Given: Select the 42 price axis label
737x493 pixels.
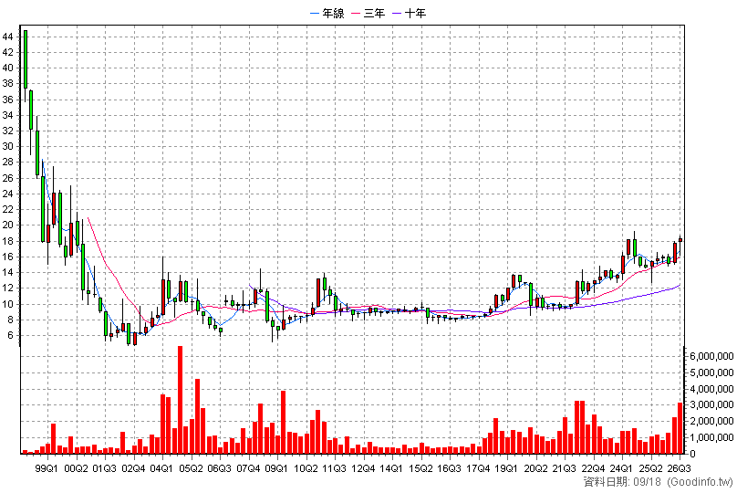Looking at the screenshot, I should click(x=8, y=52).
